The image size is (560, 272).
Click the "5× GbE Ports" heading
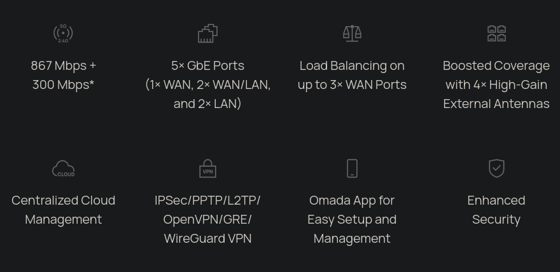pos(208,65)
